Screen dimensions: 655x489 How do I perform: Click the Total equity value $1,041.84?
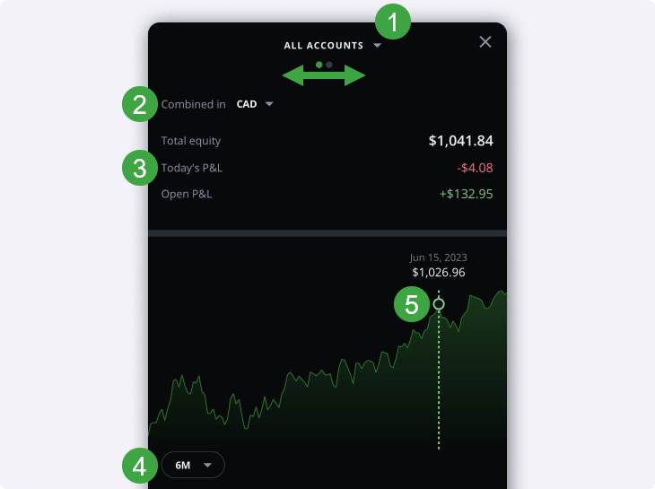pyautogui.click(x=461, y=141)
